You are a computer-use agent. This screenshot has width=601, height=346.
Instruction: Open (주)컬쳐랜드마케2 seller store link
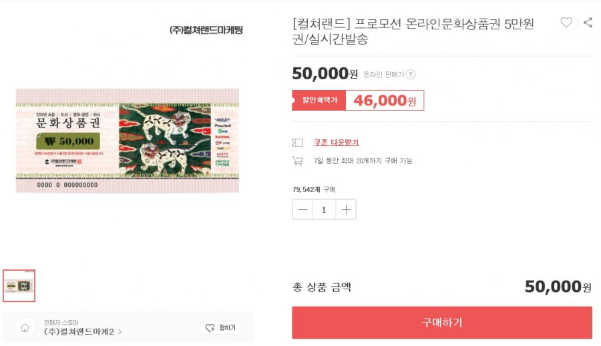[x=79, y=331]
